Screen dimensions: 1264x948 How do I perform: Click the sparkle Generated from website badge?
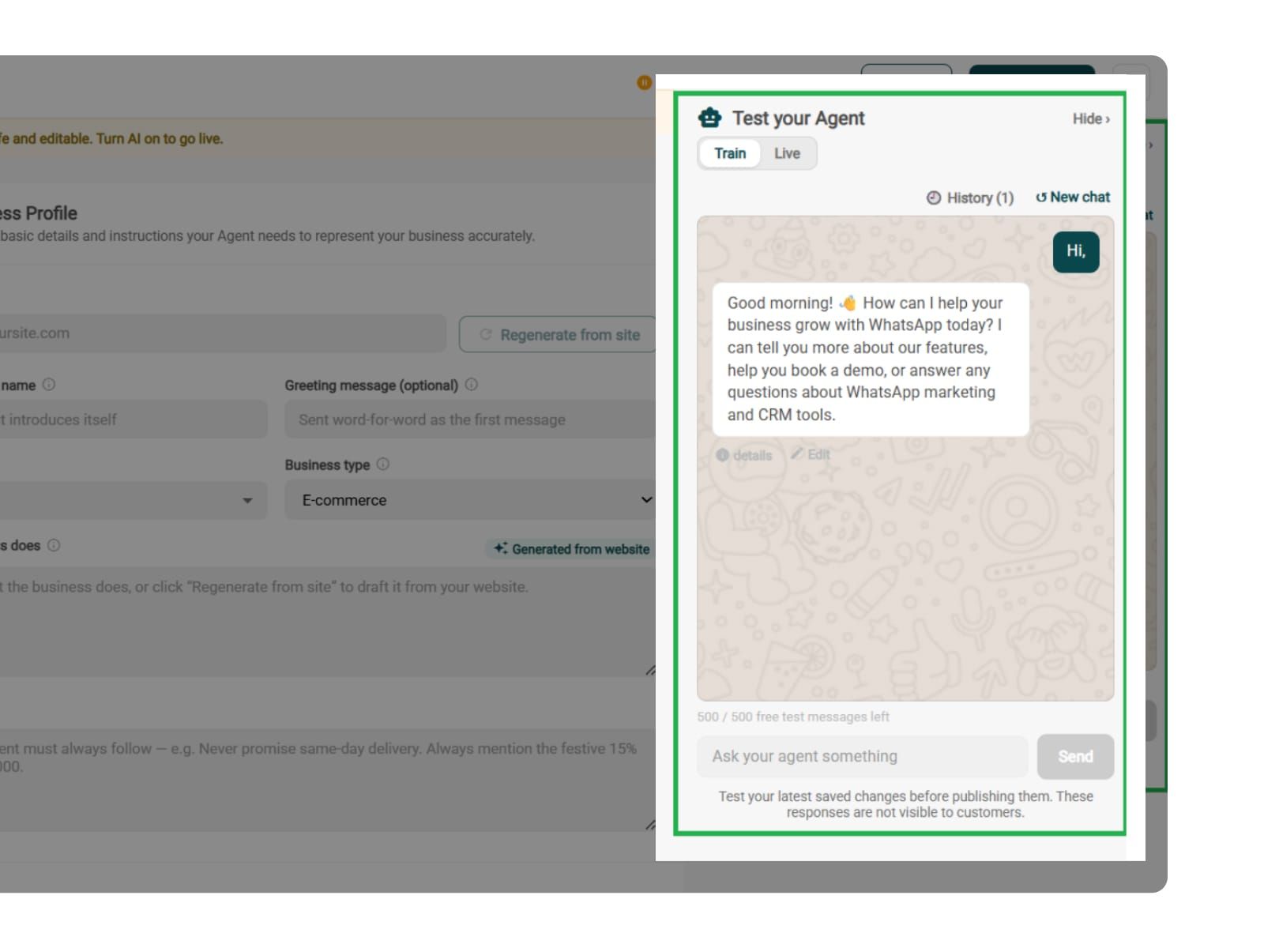point(571,548)
